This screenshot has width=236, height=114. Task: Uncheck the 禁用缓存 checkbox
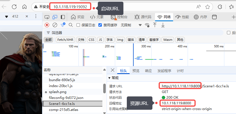coord(100,25)
